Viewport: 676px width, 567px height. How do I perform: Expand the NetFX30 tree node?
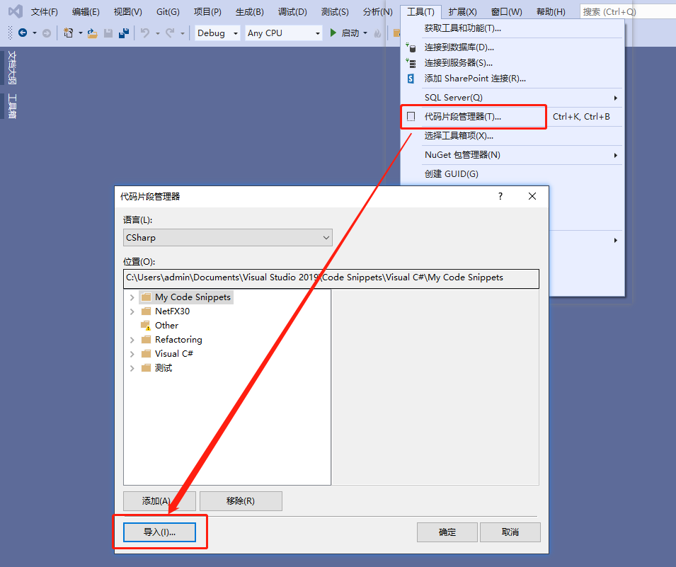click(x=132, y=311)
